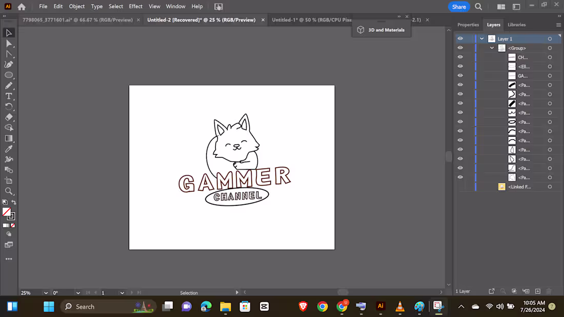Click Delete Selection trash icon
This screenshot has width=564, height=317.
[x=549, y=291]
